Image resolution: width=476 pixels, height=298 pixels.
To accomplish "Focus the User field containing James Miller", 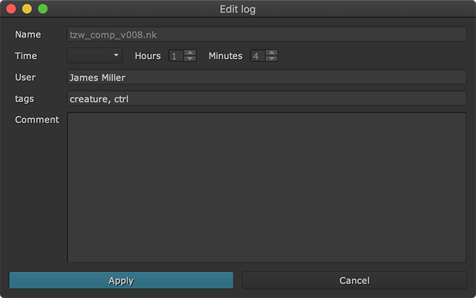I will [x=266, y=78].
